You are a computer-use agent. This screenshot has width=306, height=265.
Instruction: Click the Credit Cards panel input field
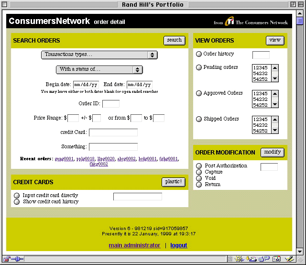coord(138,197)
